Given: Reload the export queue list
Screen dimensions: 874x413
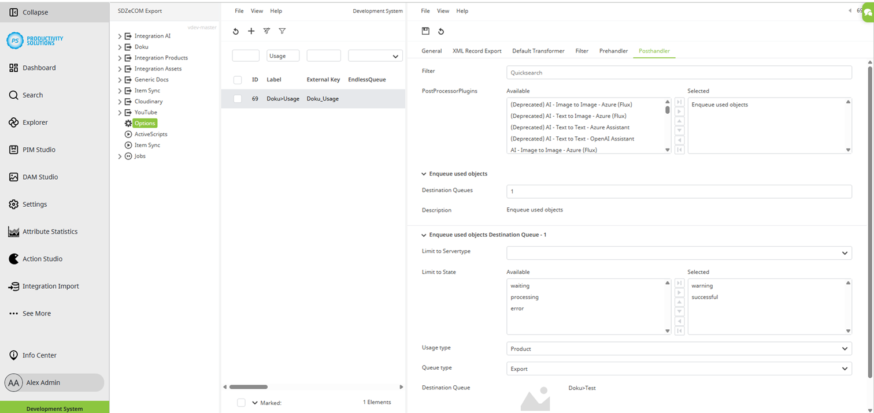Looking at the screenshot, I should pos(236,31).
